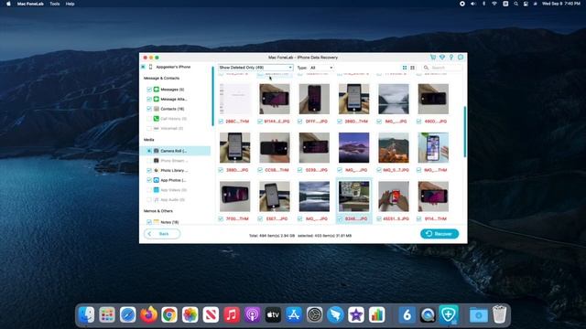Click the photo grid vertical scrollbar
This screenshot has width=586, height=329.
pos(465,132)
